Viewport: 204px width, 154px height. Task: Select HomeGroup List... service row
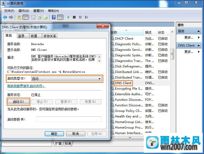pos(140,122)
